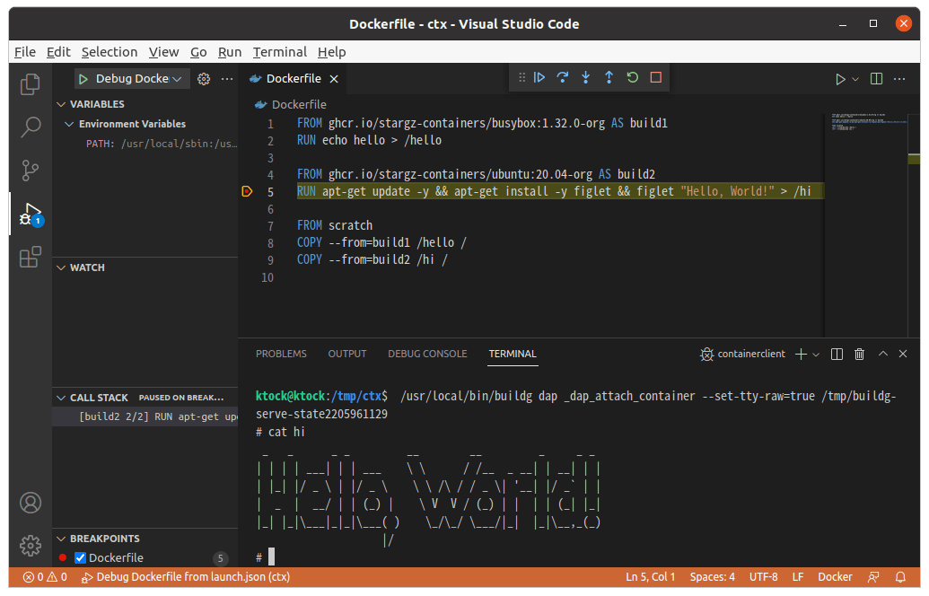This screenshot has height=596, width=929.
Task: Open the debug configuration dropdown
Action: 176,79
